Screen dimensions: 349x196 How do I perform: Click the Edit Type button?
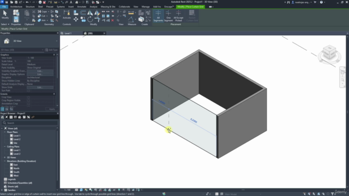click(51, 50)
